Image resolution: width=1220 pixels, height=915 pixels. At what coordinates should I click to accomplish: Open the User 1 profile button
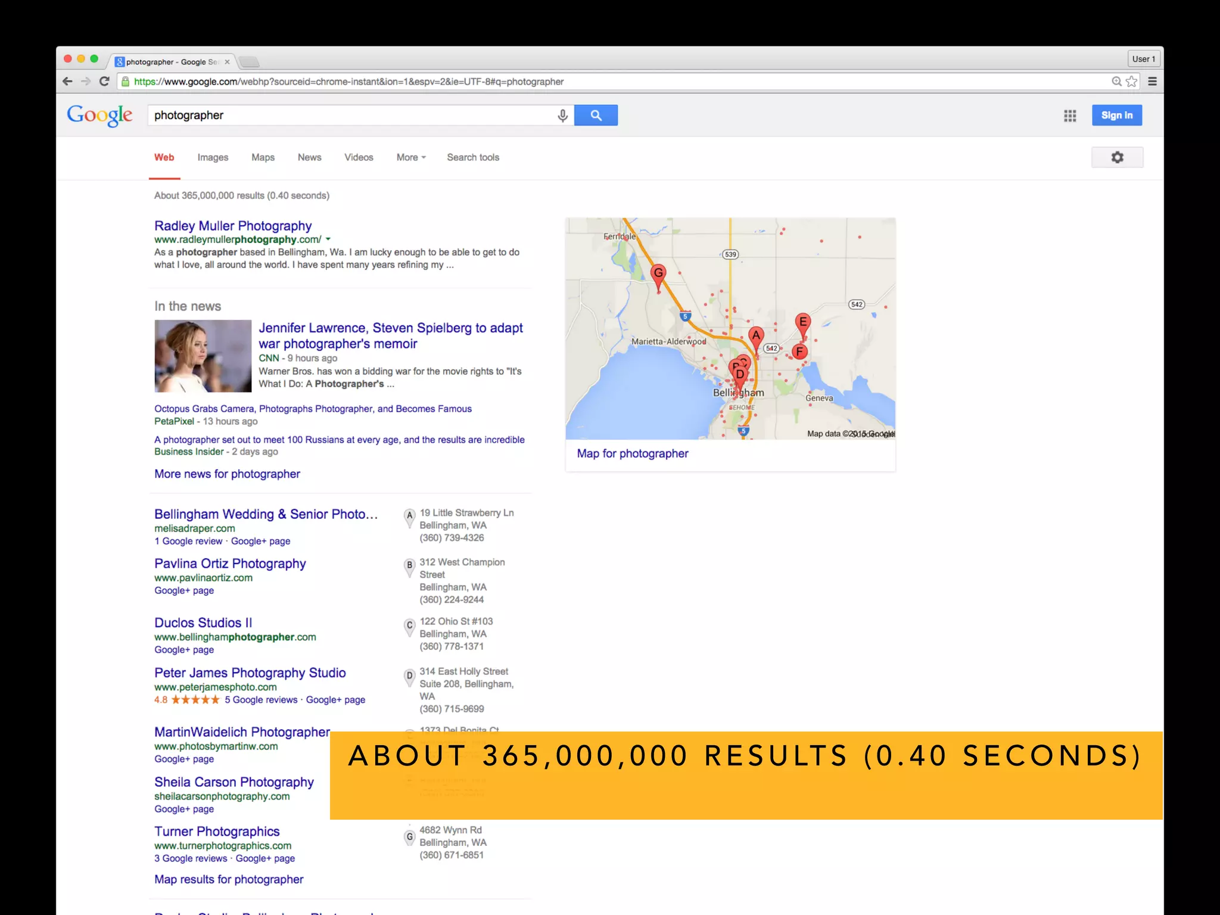pyautogui.click(x=1143, y=59)
